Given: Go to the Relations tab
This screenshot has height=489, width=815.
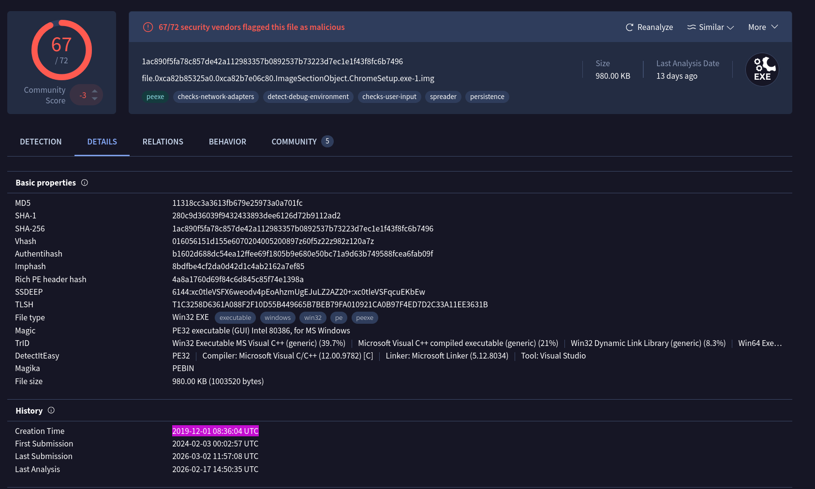Looking at the screenshot, I should click(163, 142).
